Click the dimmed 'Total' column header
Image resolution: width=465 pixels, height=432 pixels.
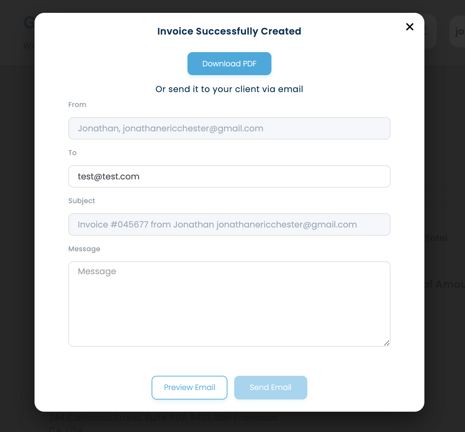(437, 238)
